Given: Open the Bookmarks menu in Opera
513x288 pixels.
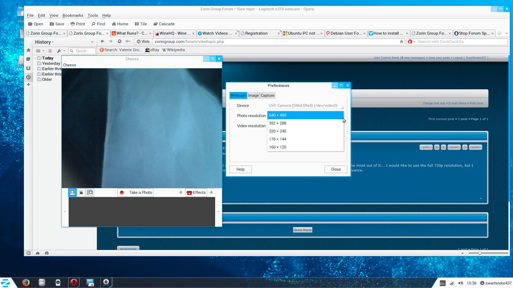Looking at the screenshot, I should click(73, 15).
